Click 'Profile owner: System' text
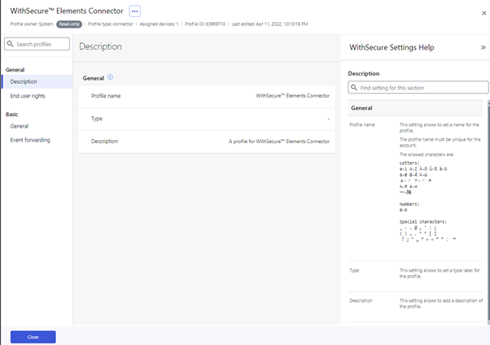The height and width of the screenshot is (345, 490). click(x=32, y=24)
